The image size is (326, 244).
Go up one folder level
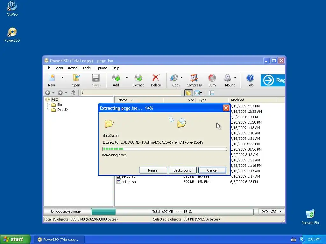73,93
